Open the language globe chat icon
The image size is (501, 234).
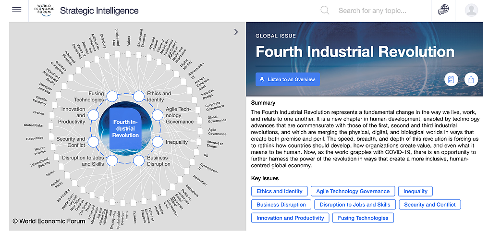tap(443, 10)
